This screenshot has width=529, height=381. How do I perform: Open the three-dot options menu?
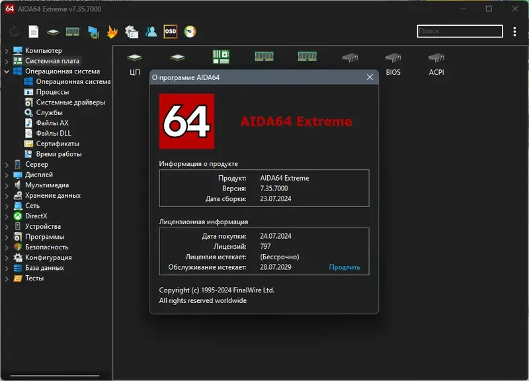tap(514, 31)
